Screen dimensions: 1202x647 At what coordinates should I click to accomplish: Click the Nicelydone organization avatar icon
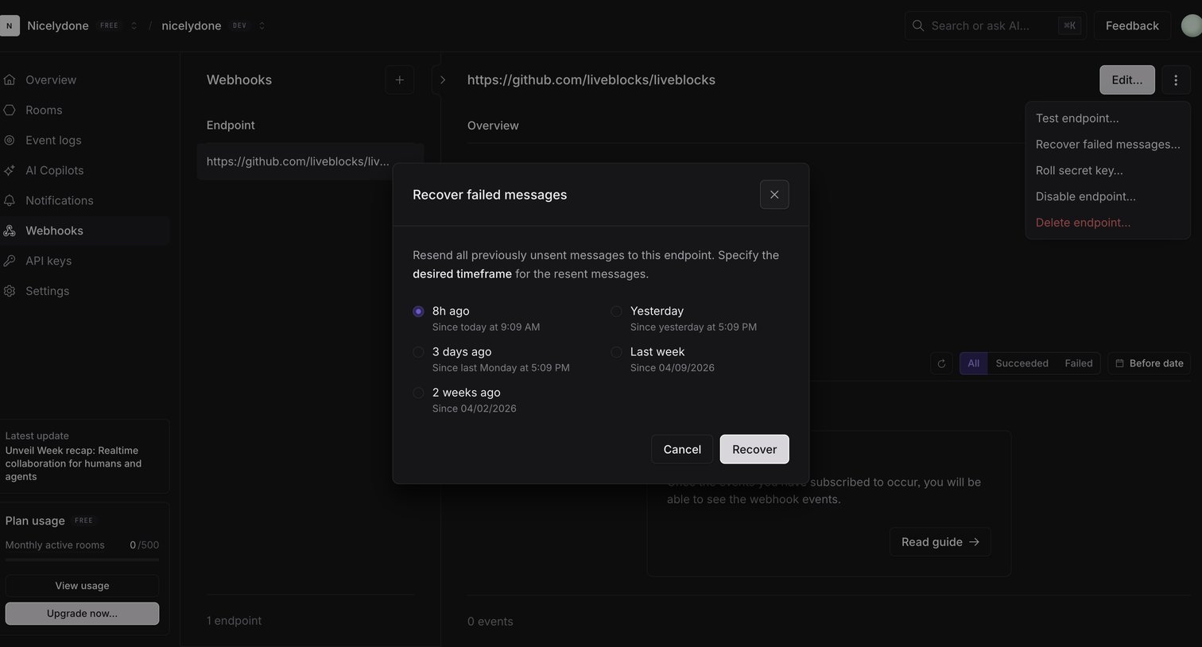[x=10, y=25]
